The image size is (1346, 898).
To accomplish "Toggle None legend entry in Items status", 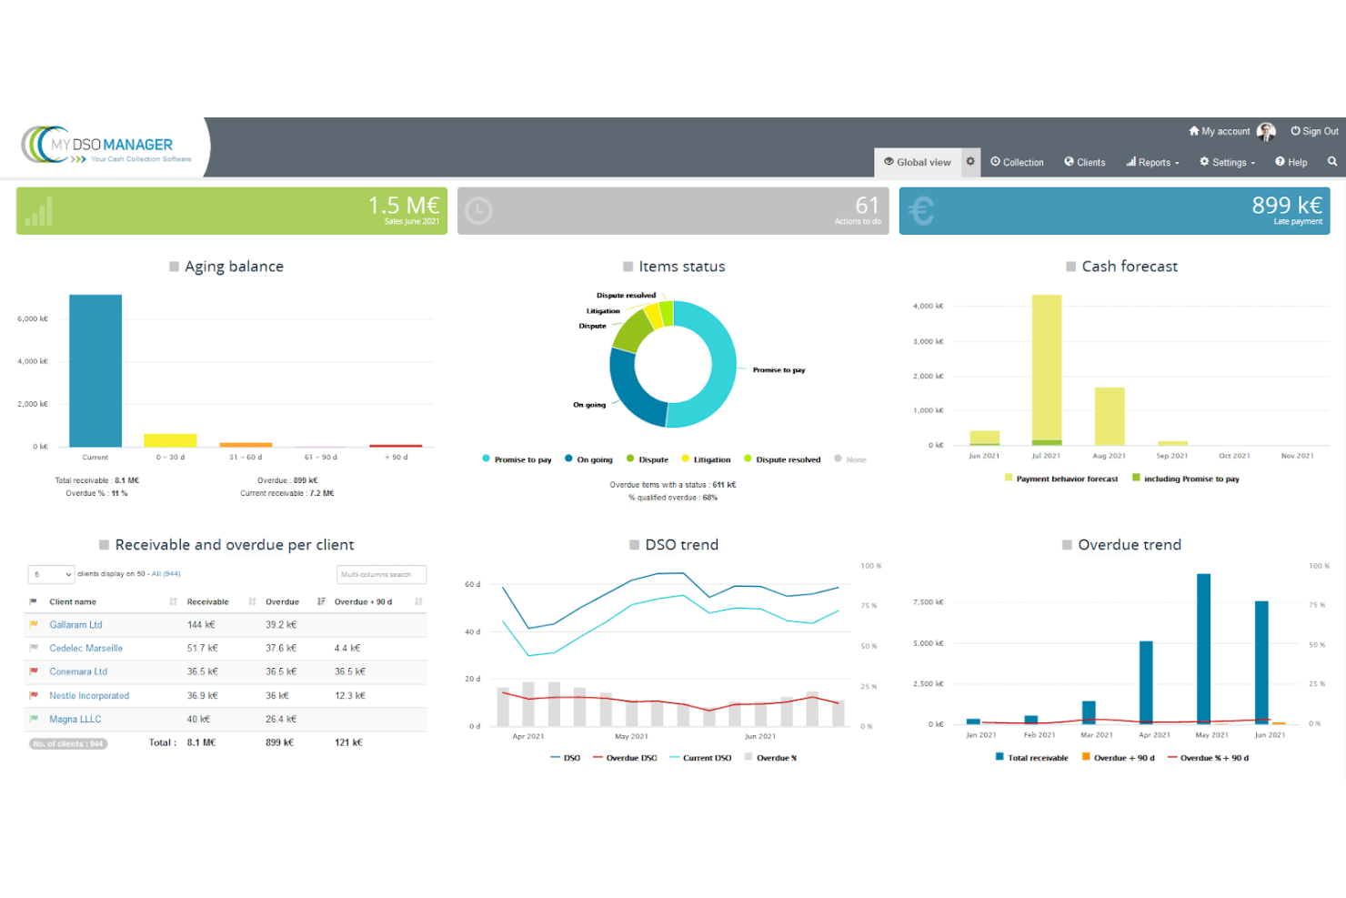I will point(850,459).
